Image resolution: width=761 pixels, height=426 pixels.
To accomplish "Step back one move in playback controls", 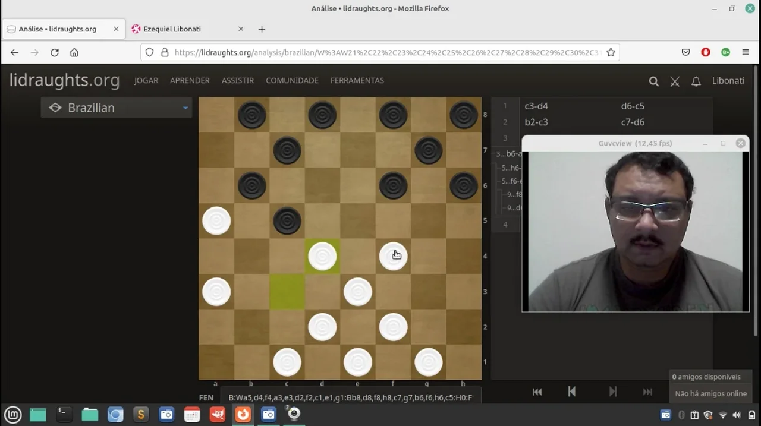I will pyautogui.click(x=571, y=392).
